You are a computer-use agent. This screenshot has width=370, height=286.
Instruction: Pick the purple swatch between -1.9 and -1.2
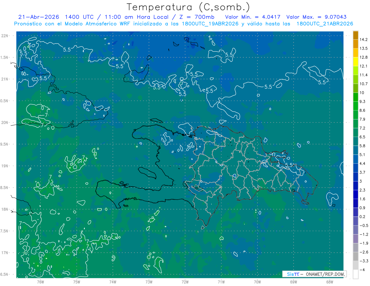(x=356, y=239)
